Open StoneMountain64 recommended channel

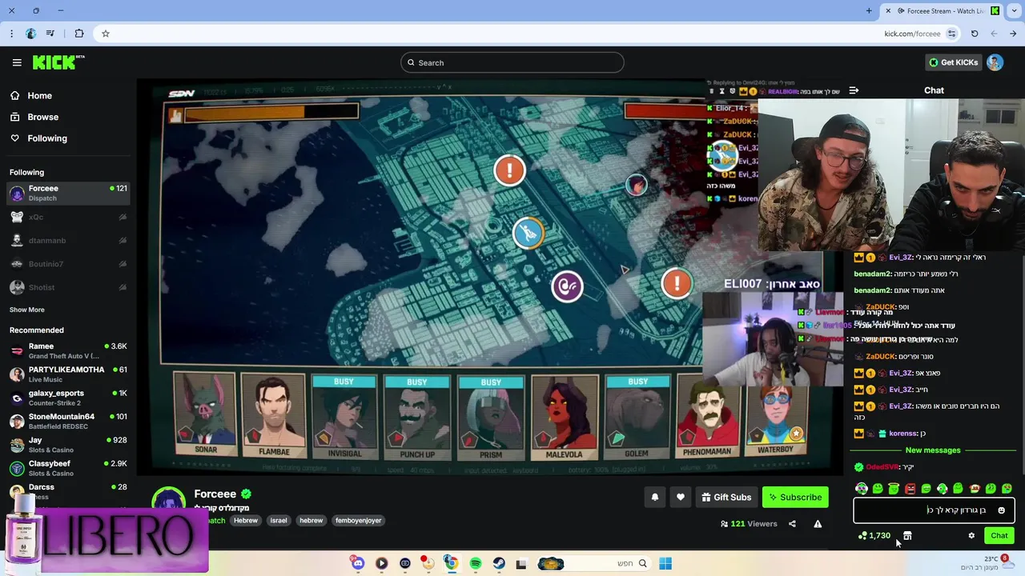pos(68,421)
